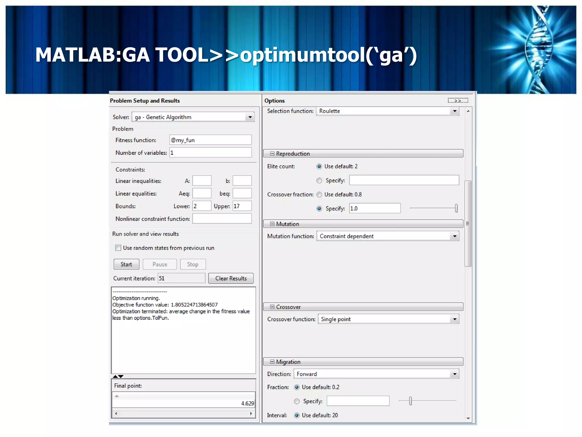Image resolution: width=582 pixels, height=437 pixels.
Task: Click the Current iteration field
Action: pos(181,278)
